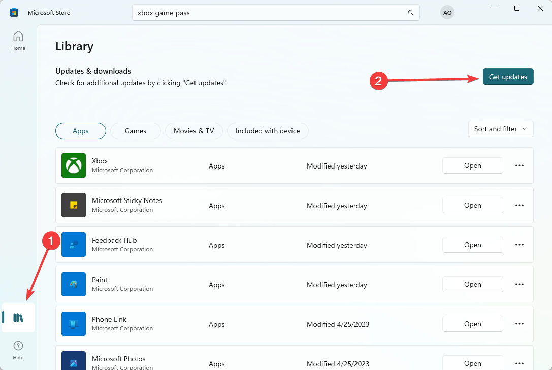Click the Microsoft Store logo icon

point(14,13)
